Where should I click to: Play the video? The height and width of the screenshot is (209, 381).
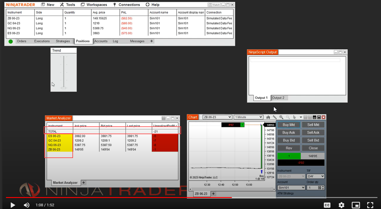click(x=13, y=205)
